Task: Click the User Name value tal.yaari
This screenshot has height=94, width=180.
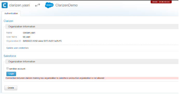Action: pos(26,37)
